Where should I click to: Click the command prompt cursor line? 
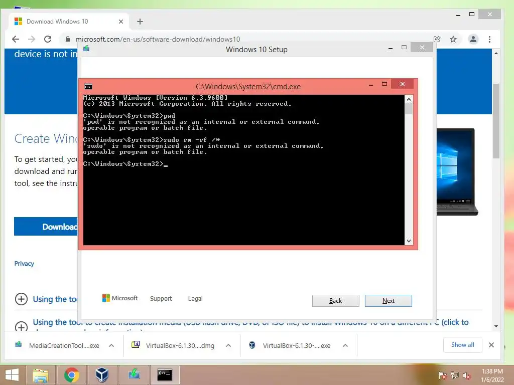pyautogui.click(x=125, y=164)
